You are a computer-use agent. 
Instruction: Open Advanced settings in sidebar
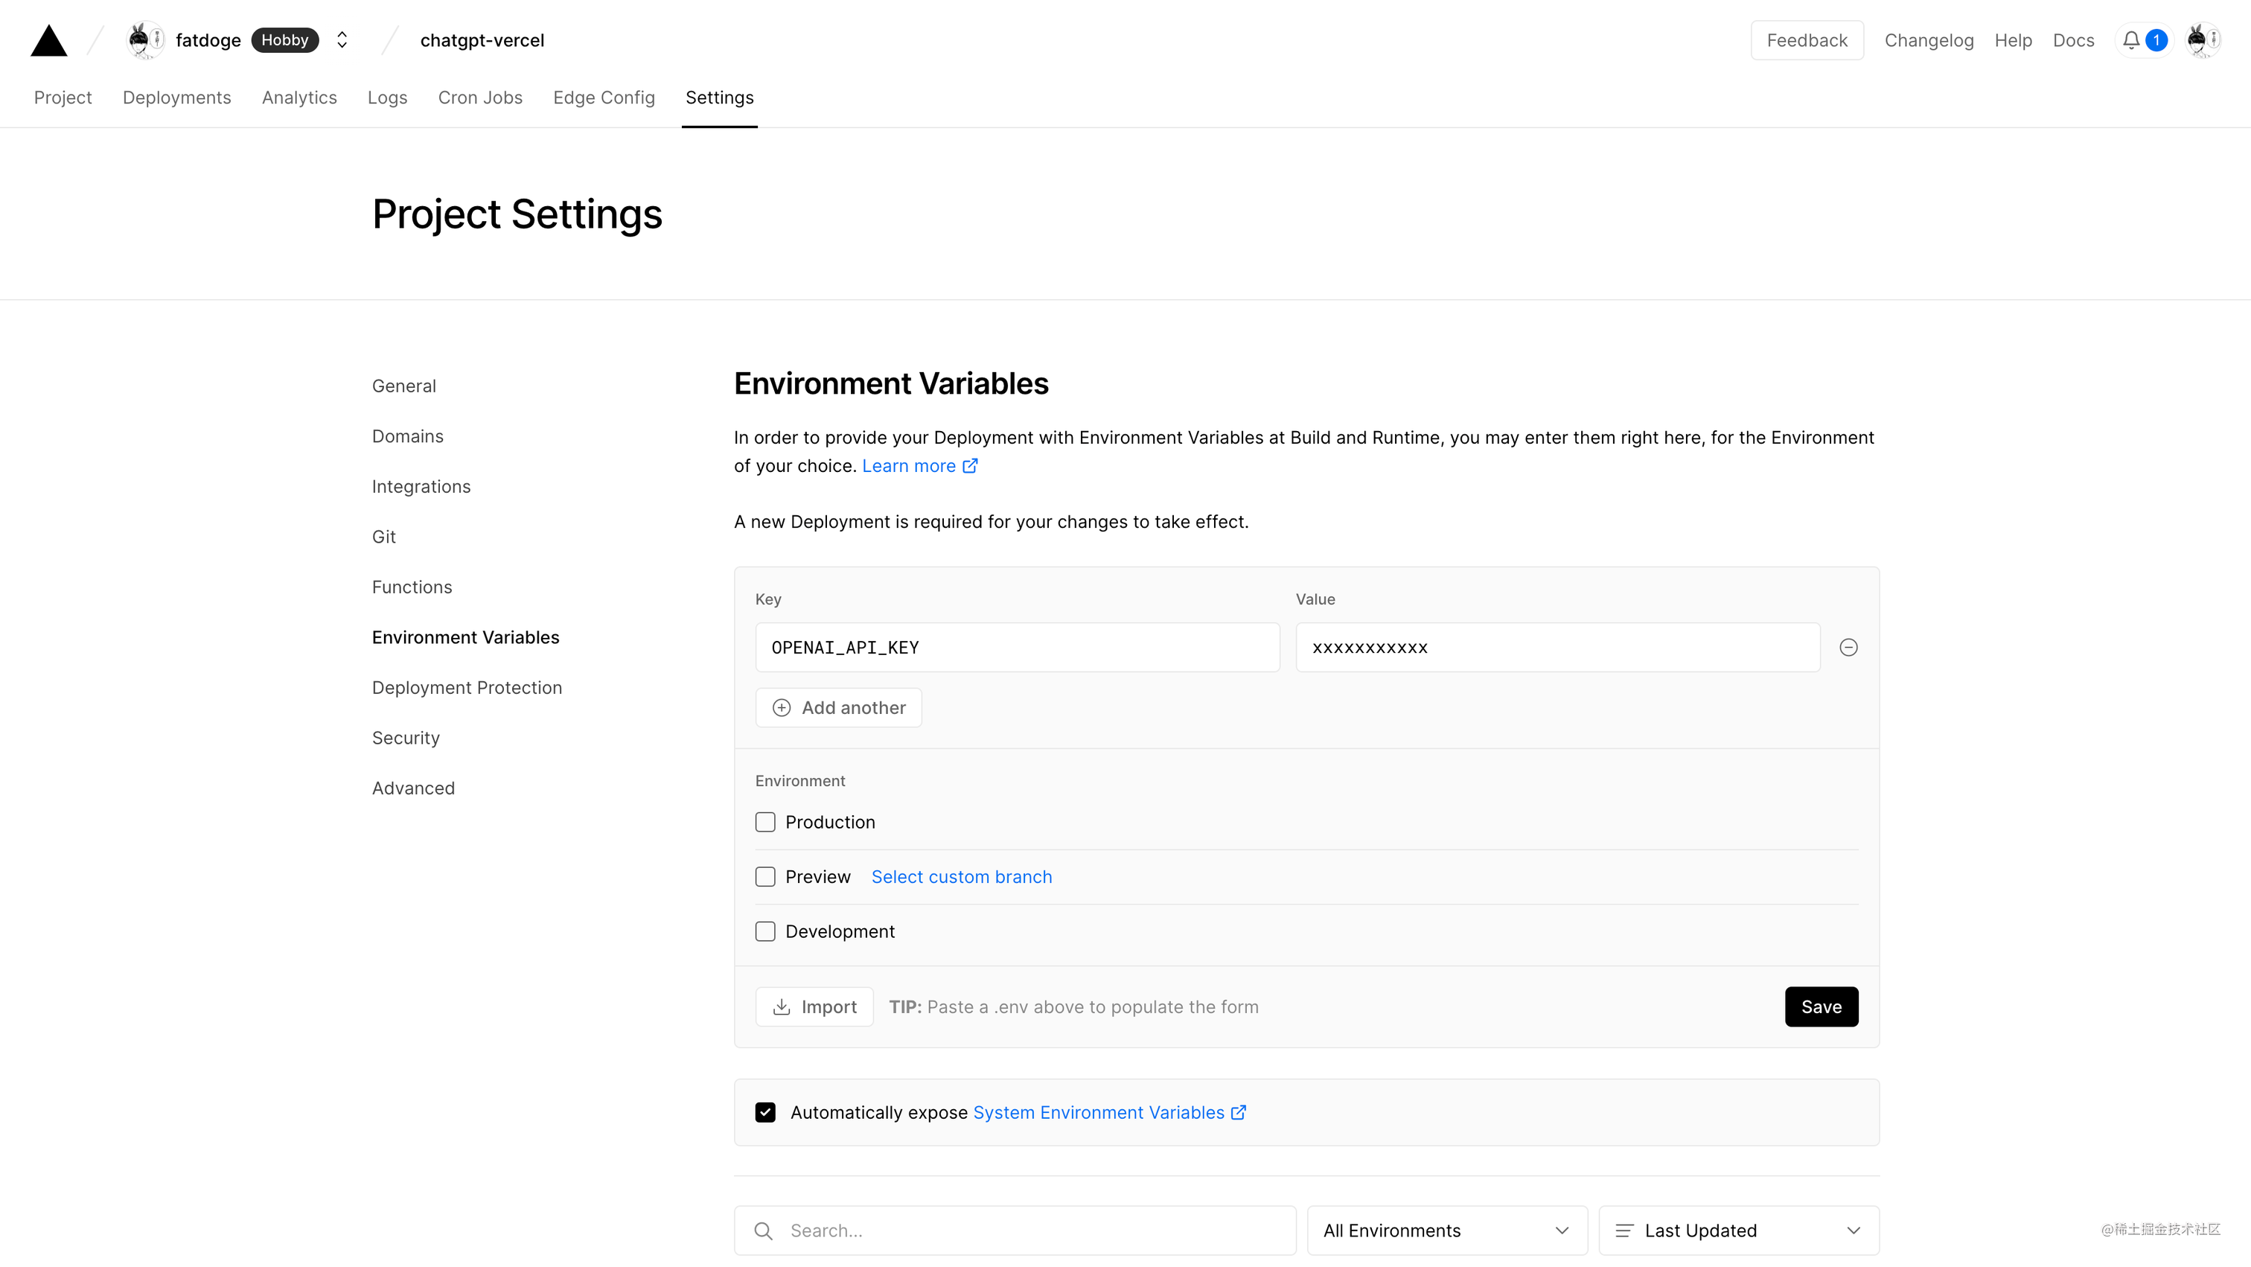click(x=413, y=788)
